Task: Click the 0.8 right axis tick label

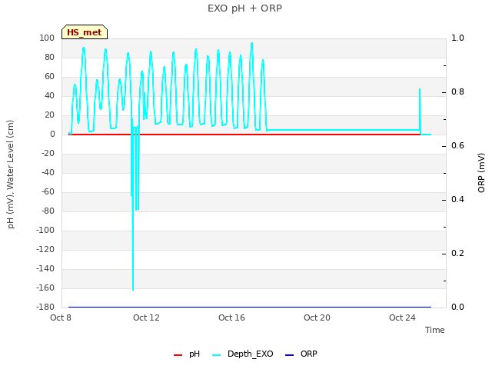Action: tap(457, 91)
